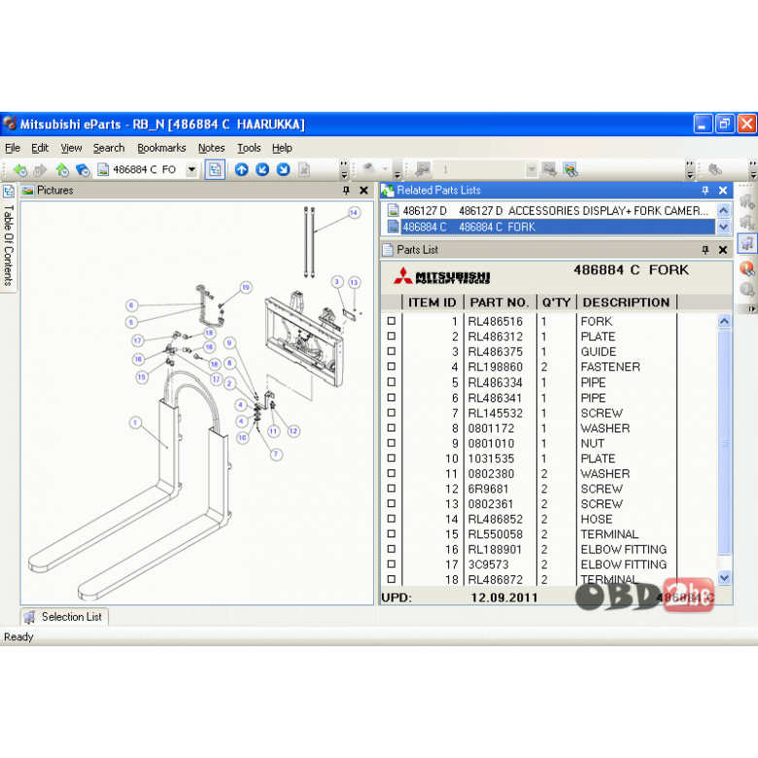Open the Notes menu
Viewport: 758px width, 758px height.
tap(211, 148)
